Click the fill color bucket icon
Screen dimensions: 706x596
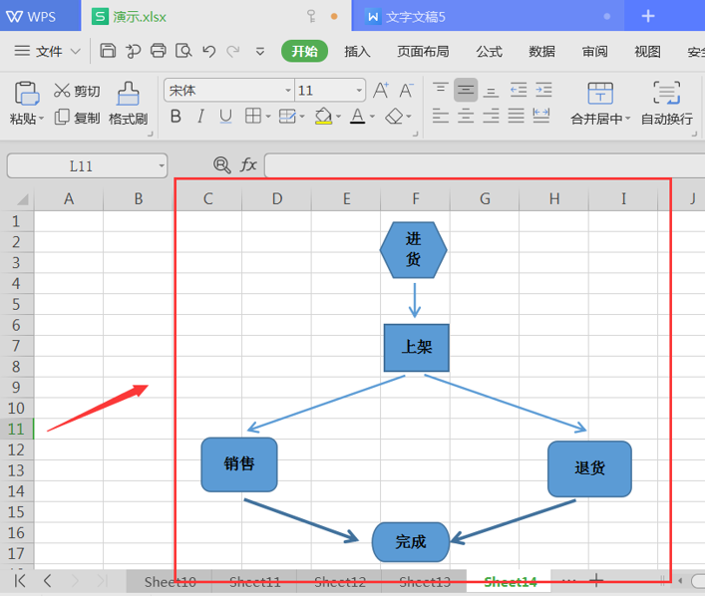323,117
